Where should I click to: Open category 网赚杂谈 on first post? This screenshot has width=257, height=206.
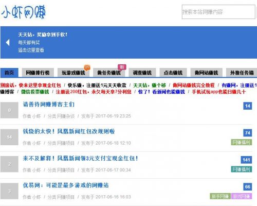[x=66, y=116]
